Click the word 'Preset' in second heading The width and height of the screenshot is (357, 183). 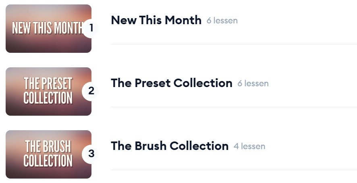pyautogui.click(x=150, y=83)
